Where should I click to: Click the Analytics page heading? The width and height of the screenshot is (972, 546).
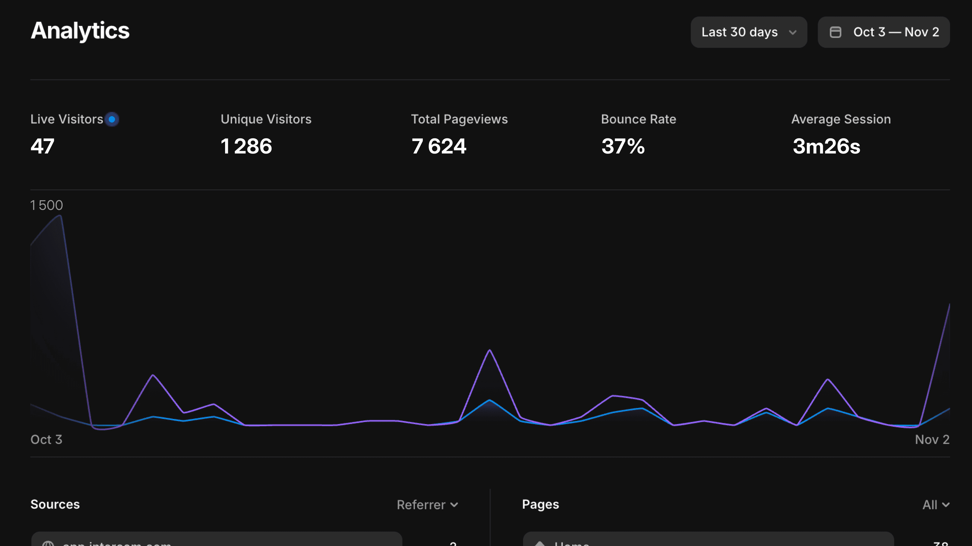[x=80, y=31]
